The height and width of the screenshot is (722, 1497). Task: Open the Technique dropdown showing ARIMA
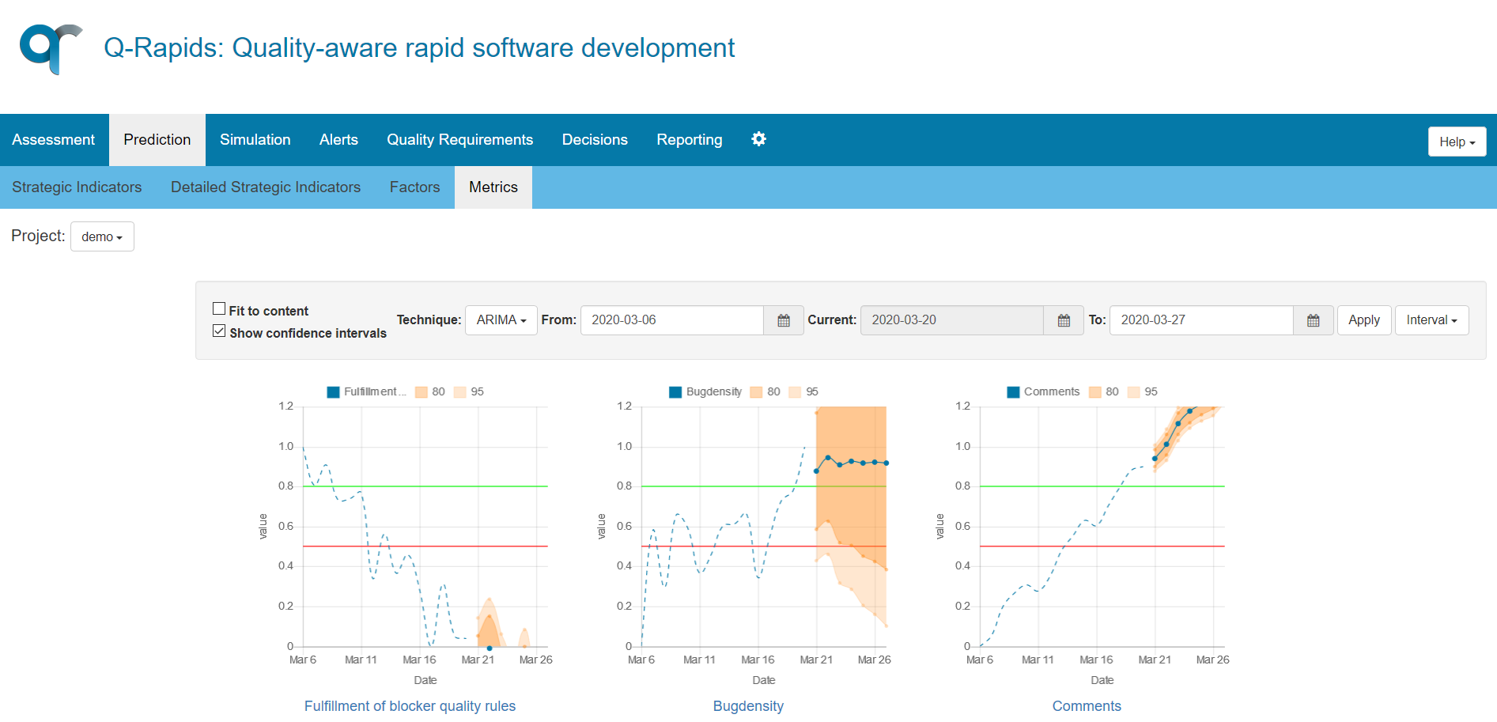pos(501,320)
